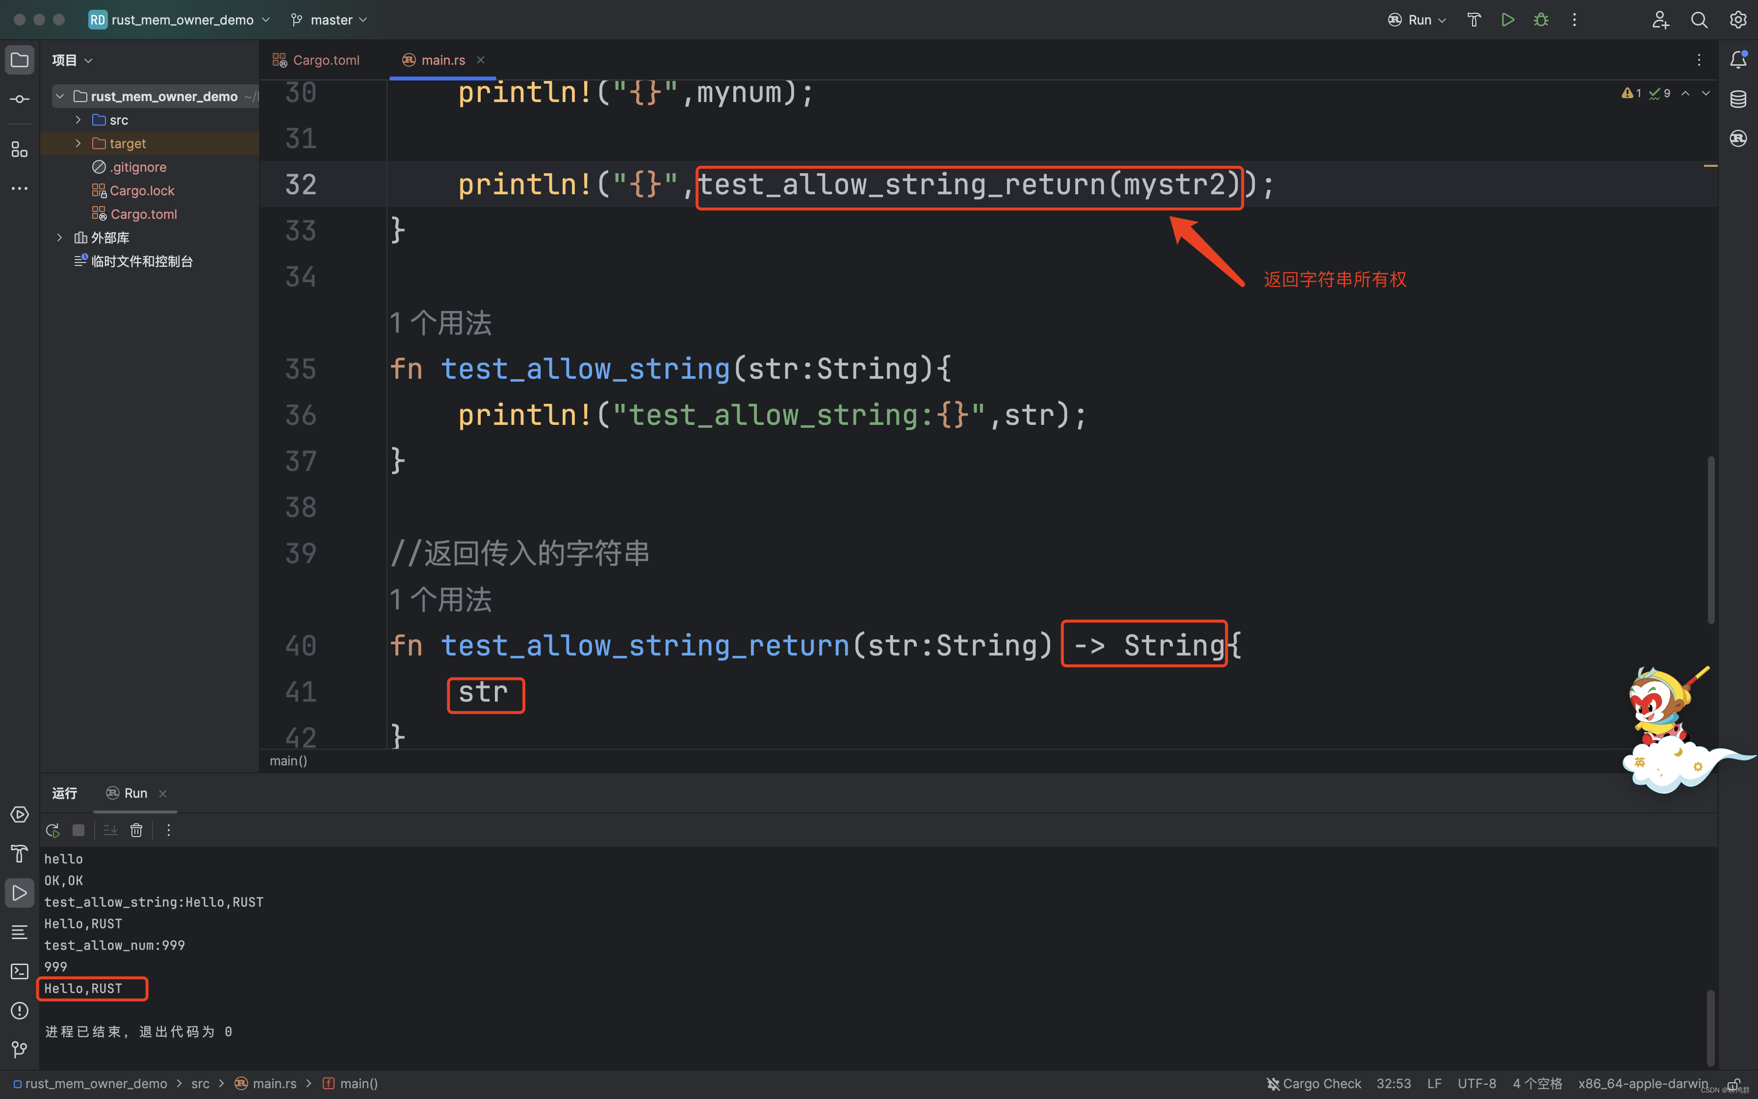Click the green Run play icon
Image resolution: width=1758 pixels, height=1099 pixels.
pos(1507,20)
